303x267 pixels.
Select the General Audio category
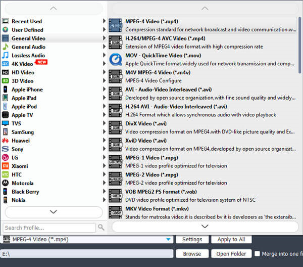point(28,47)
